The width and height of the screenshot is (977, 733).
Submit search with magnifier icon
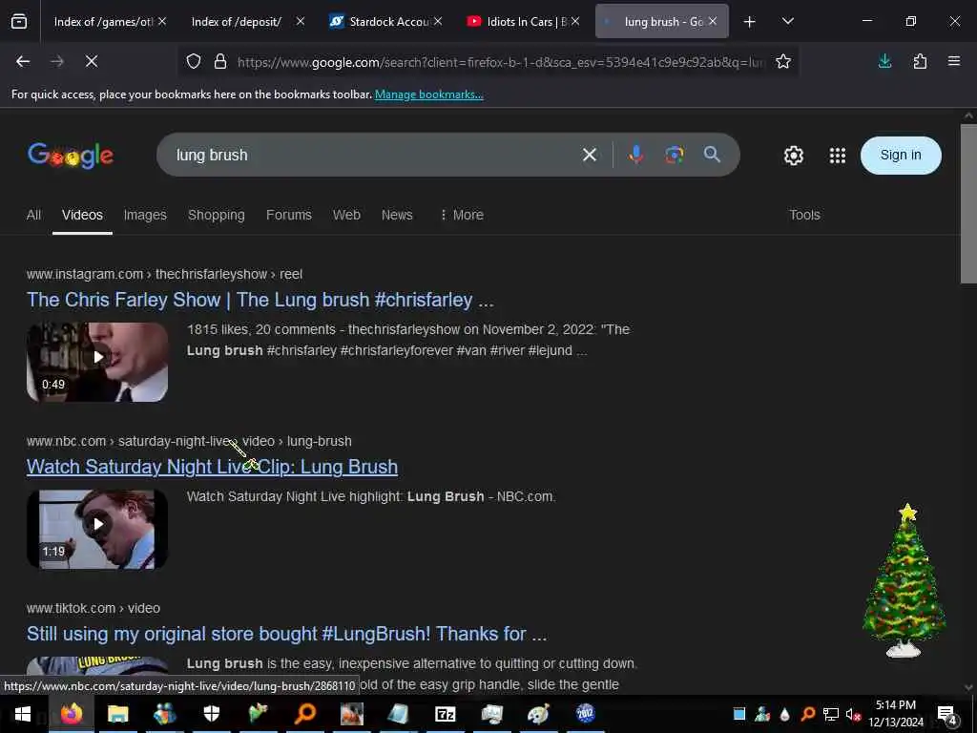click(712, 155)
